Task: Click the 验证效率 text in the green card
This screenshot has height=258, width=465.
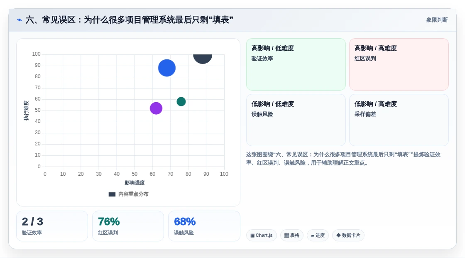Action: 262,59
